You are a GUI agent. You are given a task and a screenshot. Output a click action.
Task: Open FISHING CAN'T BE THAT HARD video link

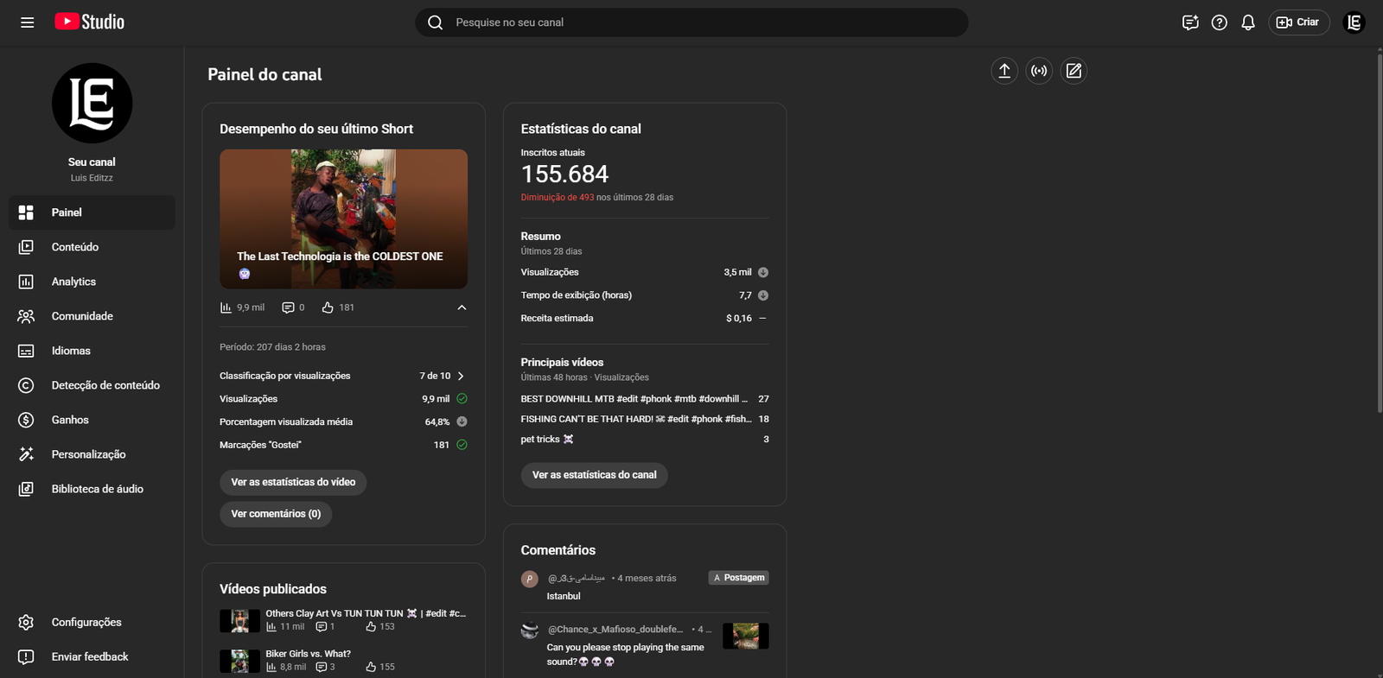[636, 419]
